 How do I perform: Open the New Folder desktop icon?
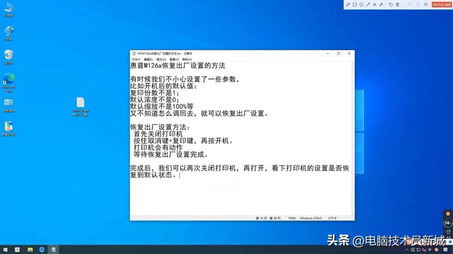9,129
